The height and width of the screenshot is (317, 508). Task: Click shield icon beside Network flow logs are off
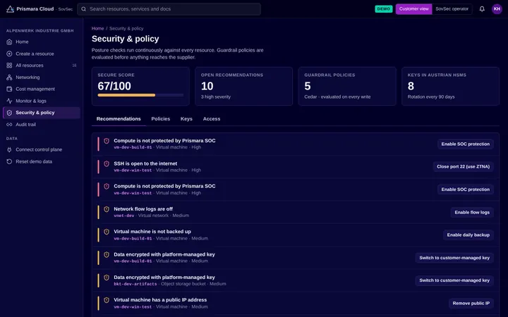coord(107,209)
